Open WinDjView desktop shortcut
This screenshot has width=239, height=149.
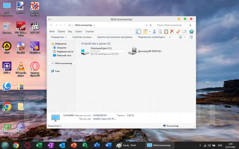click(x=35, y=48)
